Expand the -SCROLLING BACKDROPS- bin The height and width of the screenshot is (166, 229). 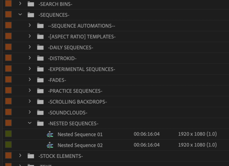click(30, 102)
